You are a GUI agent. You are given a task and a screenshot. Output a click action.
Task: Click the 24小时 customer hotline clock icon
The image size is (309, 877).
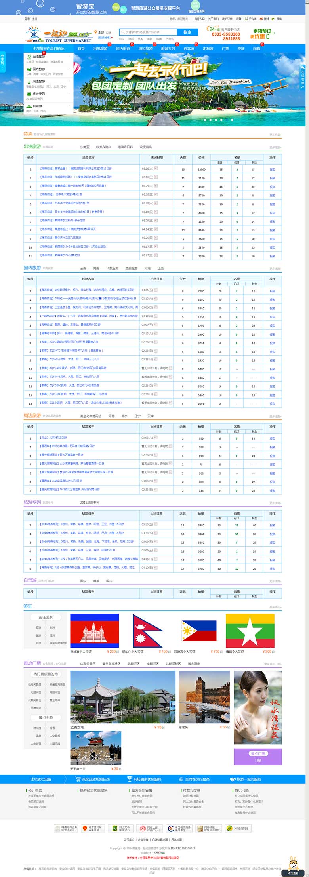coord(213,29)
